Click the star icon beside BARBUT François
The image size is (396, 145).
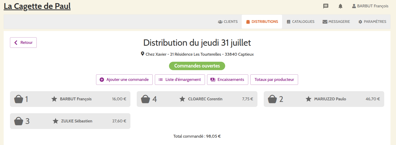tap(54, 99)
